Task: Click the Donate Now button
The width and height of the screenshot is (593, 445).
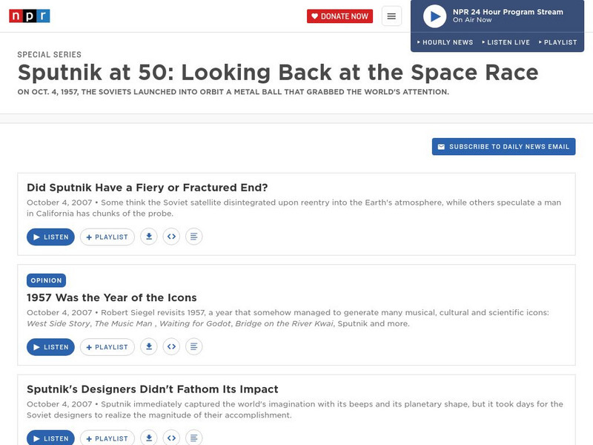Action: click(x=339, y=16)
